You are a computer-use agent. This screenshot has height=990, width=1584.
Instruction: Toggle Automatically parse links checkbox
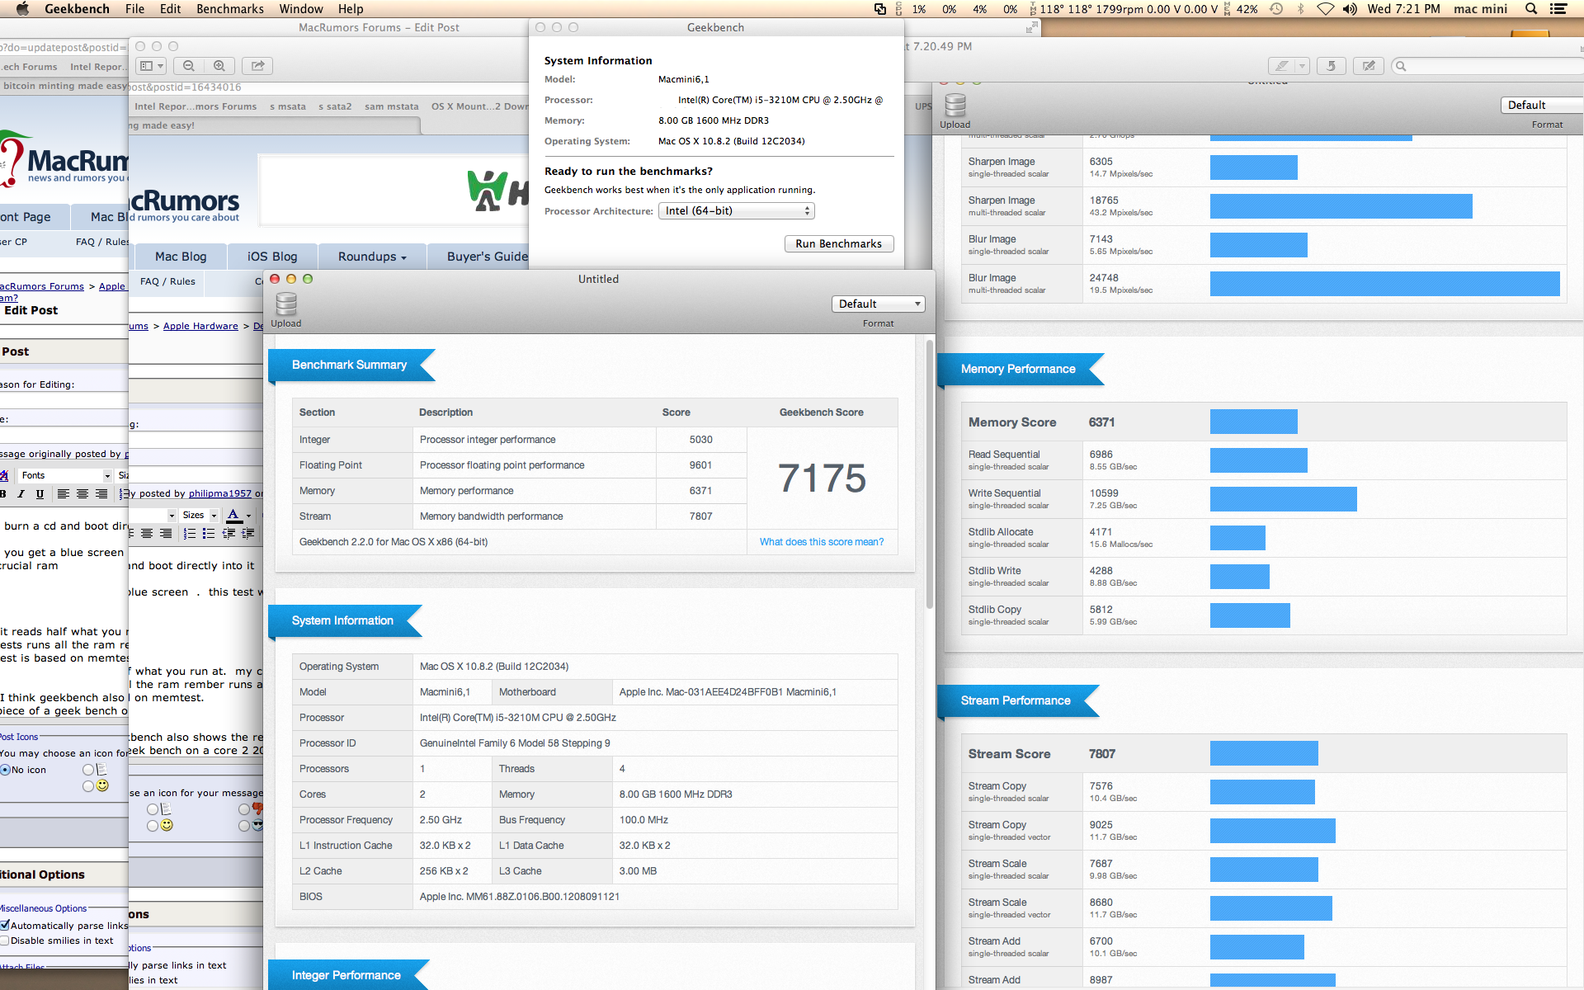tap(5, 926)
